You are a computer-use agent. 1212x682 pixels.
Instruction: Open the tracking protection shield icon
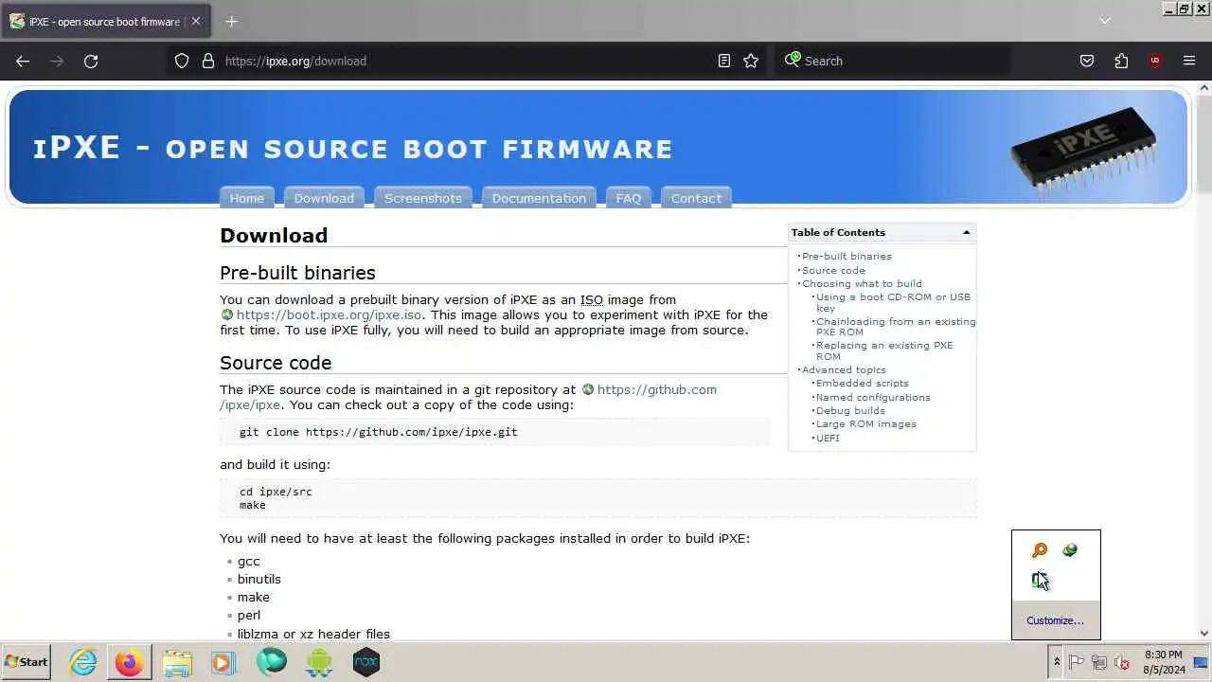click(x=182, y=61)
